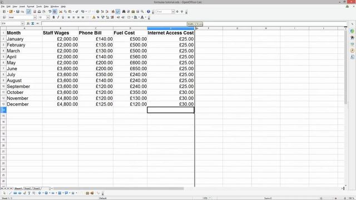Click the equals Function icon
The height and width of the screenshot is (200, 356).
pyautogui.click(x=37, y=23)
